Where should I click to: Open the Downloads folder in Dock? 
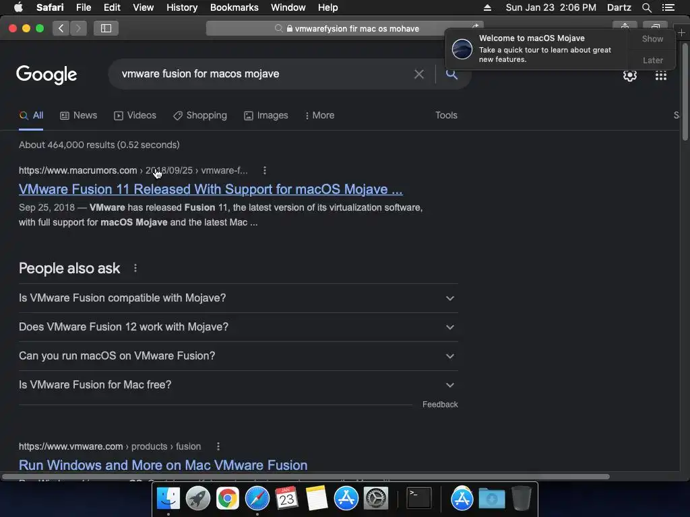[x=491, y=499]
